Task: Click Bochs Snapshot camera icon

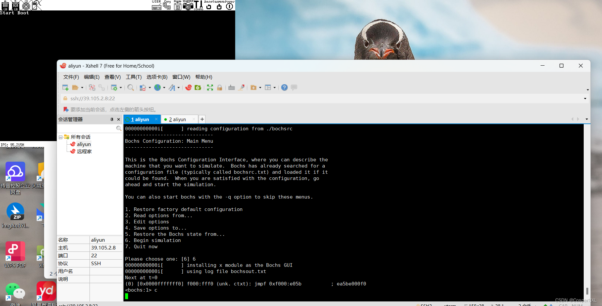Action: 188,5
